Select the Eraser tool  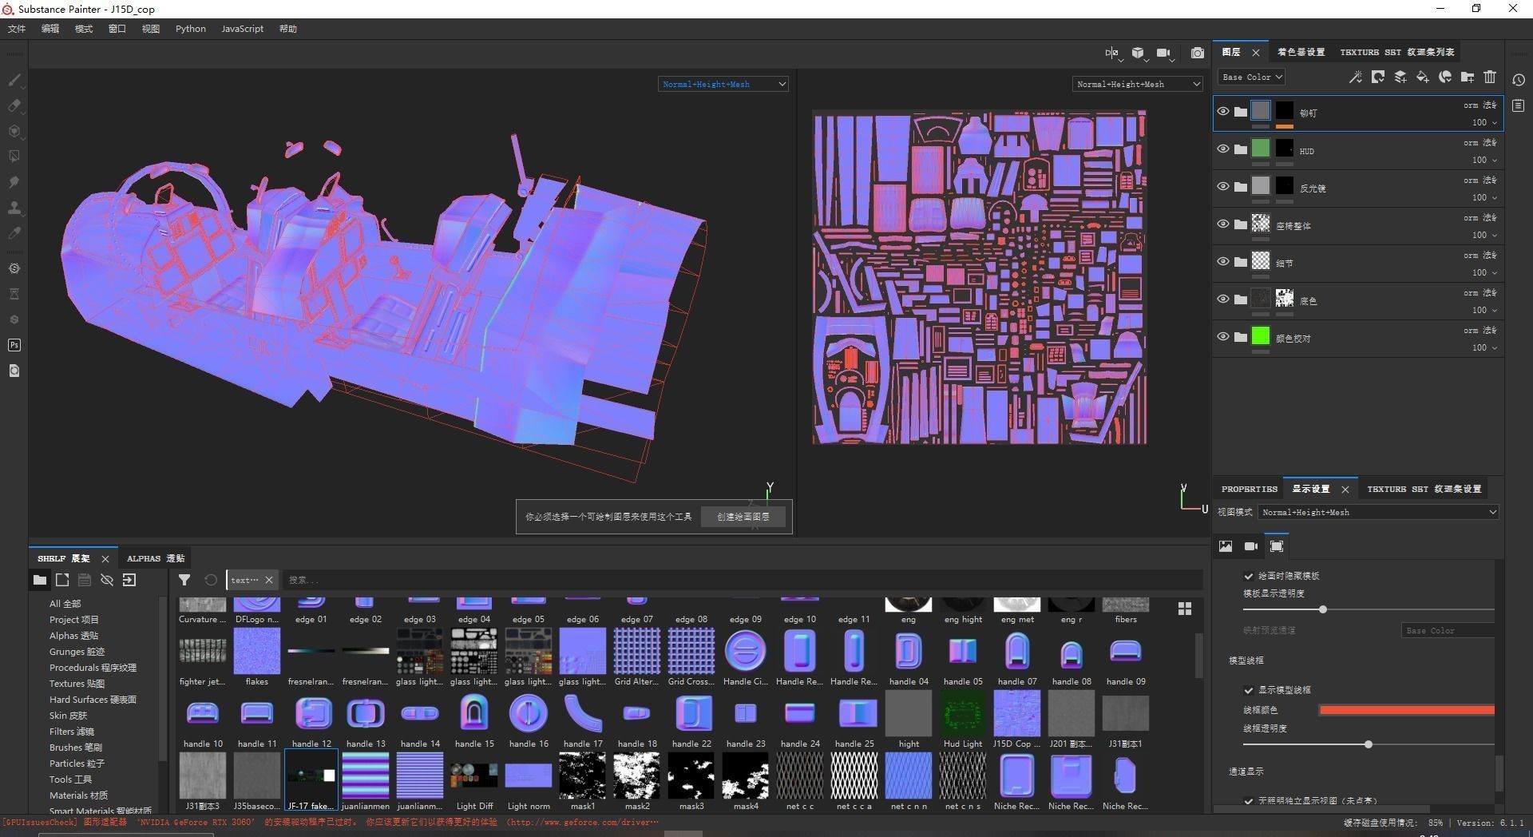(14, 105)
